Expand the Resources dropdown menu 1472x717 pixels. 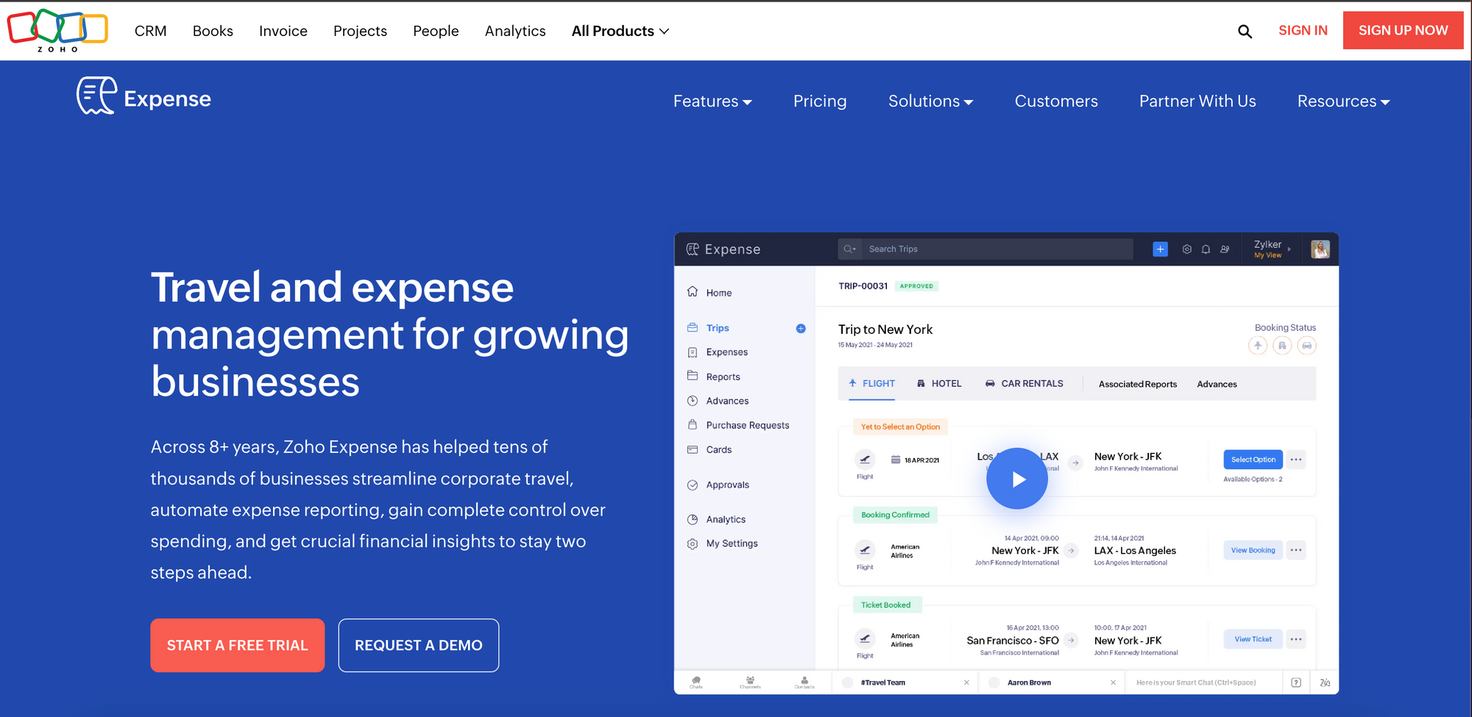[x=1343, y=101]
